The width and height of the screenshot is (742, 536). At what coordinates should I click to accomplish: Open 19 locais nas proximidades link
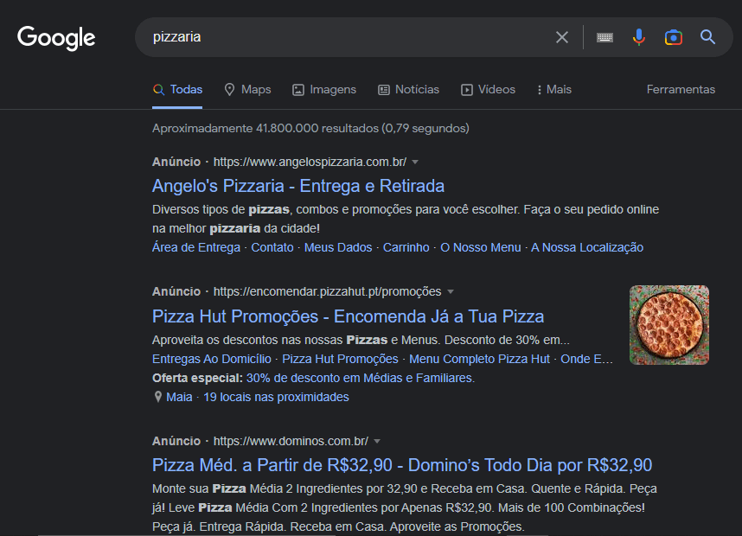tap(276, 397)
